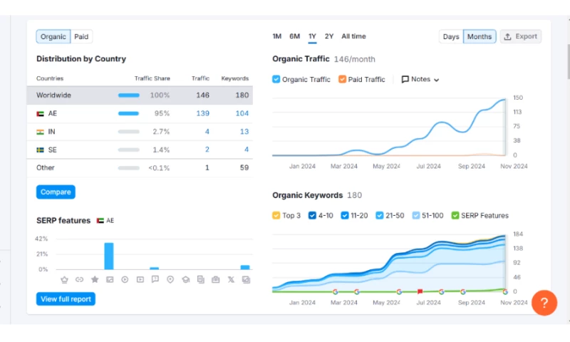Uncheck the Organic Traffic checkbox

point(276,80)
